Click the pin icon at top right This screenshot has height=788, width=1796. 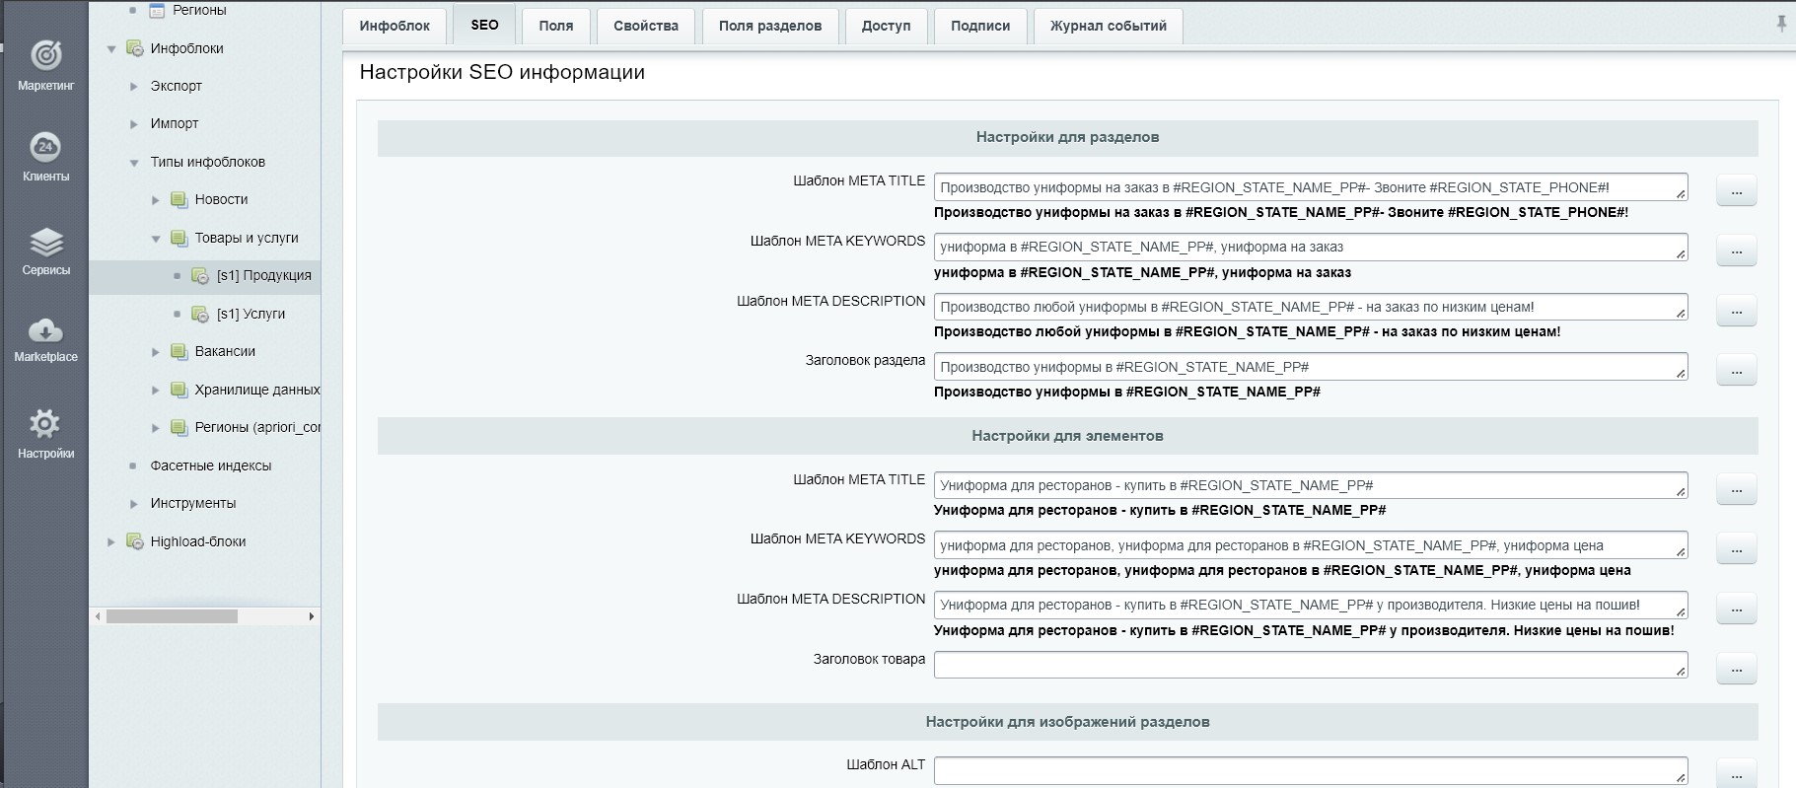1781,24
